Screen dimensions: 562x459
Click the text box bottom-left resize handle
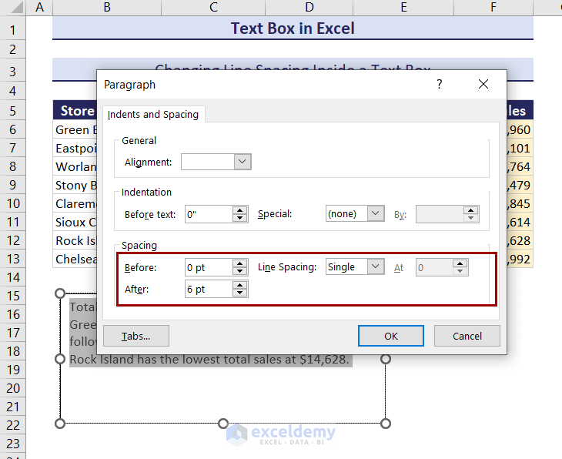(x=60, y=424)
